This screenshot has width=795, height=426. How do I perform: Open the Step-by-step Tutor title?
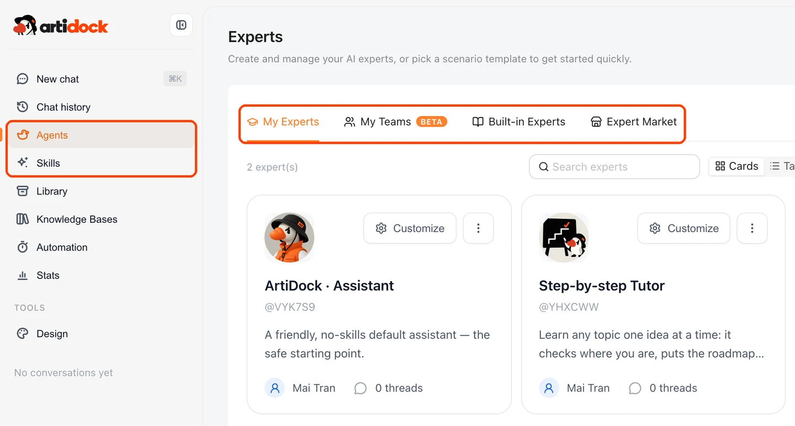[602, 286]
